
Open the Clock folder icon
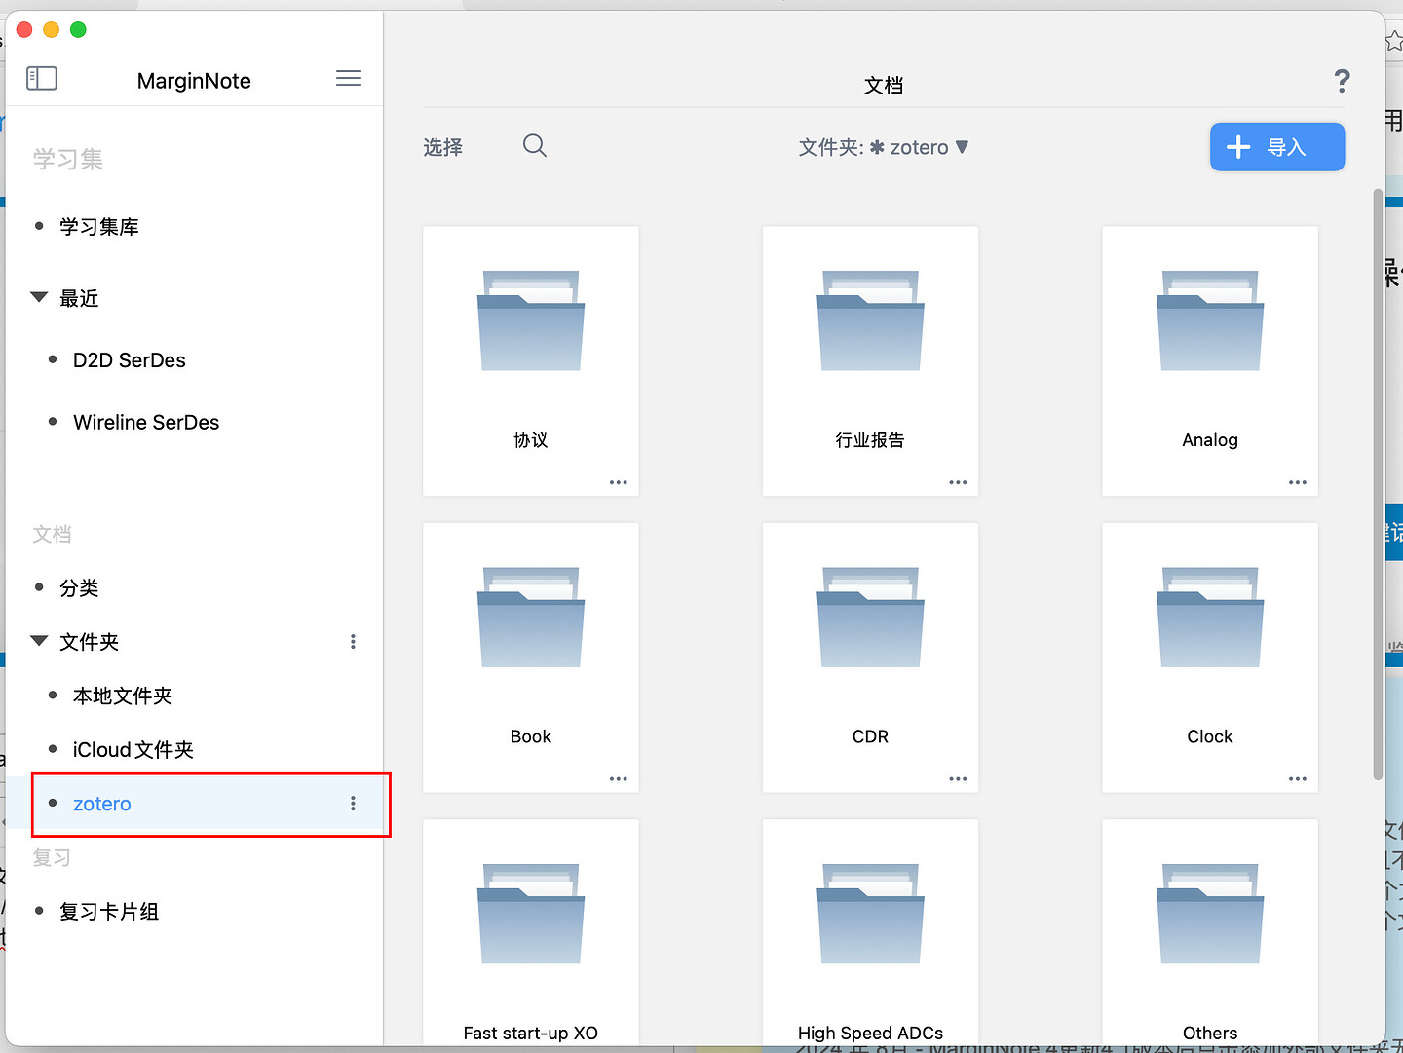click(x=1210, y=617)
